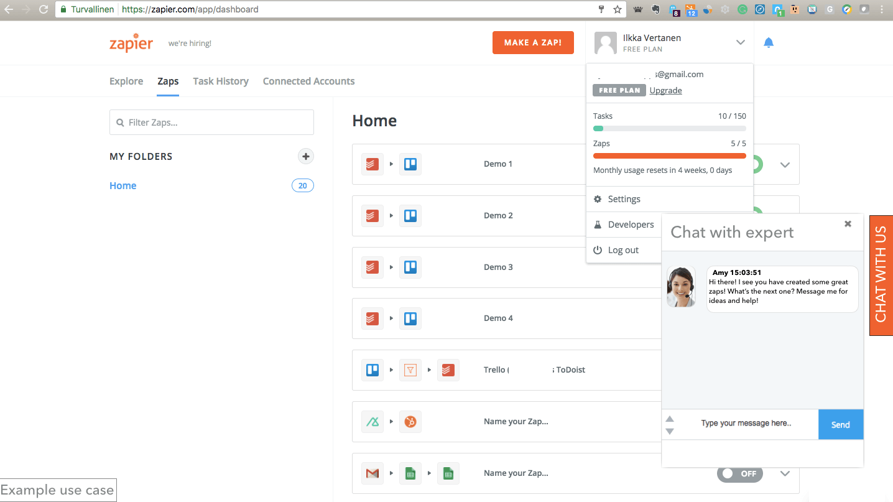Click the CHAT WITH US side tab
The image size is (893, 502).
click(881, 274)
